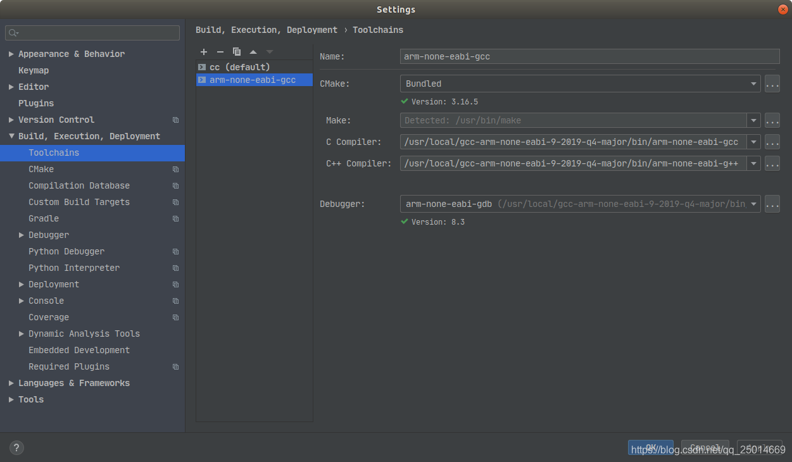Move arm-none-eabi-gcc up with the arrow icon

tap(253, 52)
